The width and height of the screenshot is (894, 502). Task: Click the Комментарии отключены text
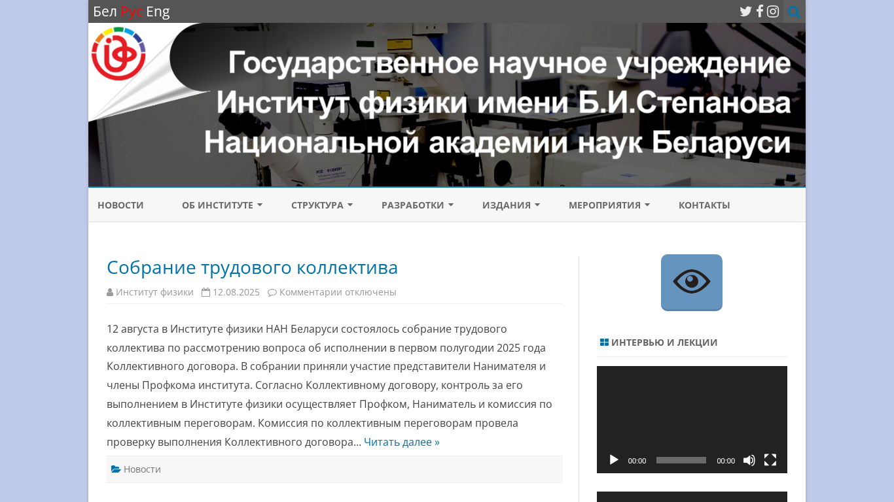pos(338,292)
